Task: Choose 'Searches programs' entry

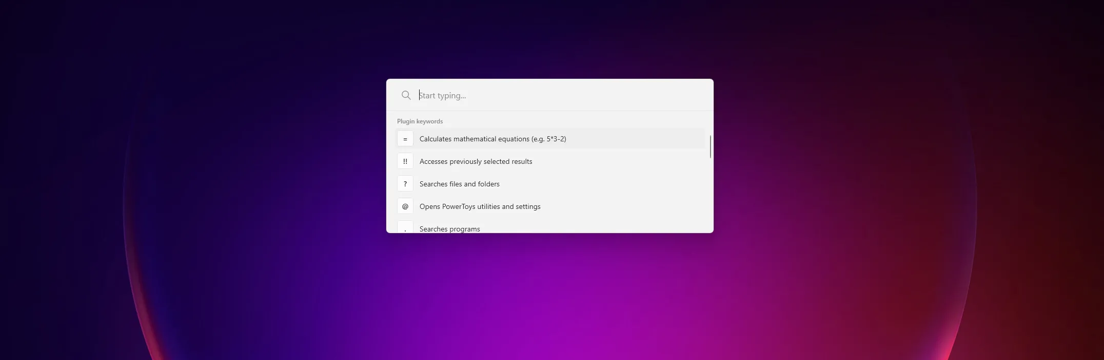Action: [x=551, y=226]
